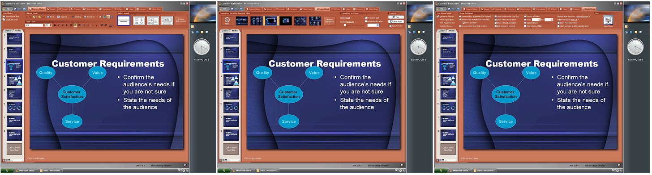Apply center text alignment in the left window
This screenshot has width=652, height=175.
pos(75,25)
